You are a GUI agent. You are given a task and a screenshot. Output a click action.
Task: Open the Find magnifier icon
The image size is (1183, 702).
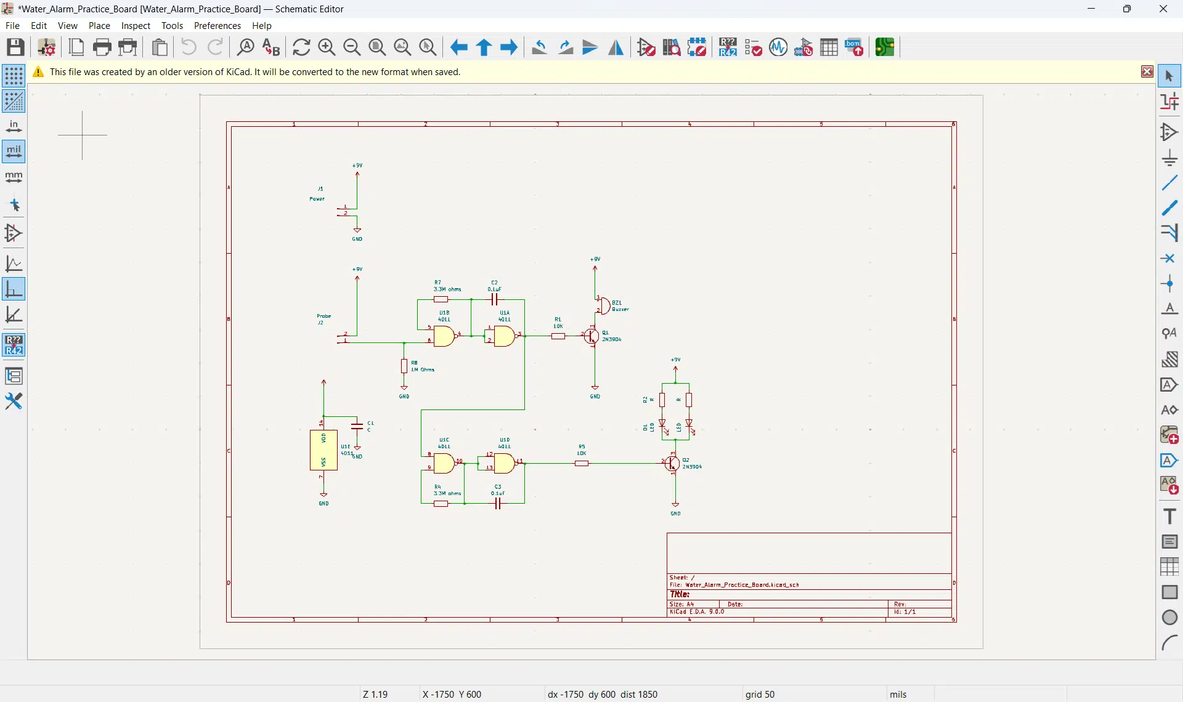pos(246,47)
